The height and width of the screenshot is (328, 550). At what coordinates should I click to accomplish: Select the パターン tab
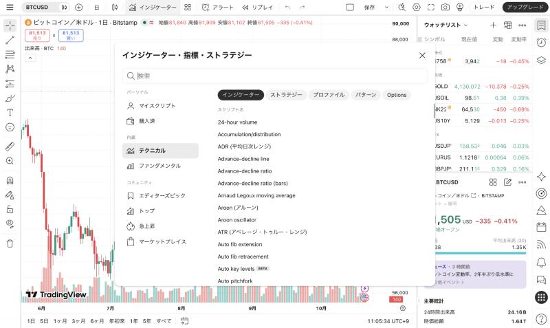pyautogui.click(x=366, y=95)
